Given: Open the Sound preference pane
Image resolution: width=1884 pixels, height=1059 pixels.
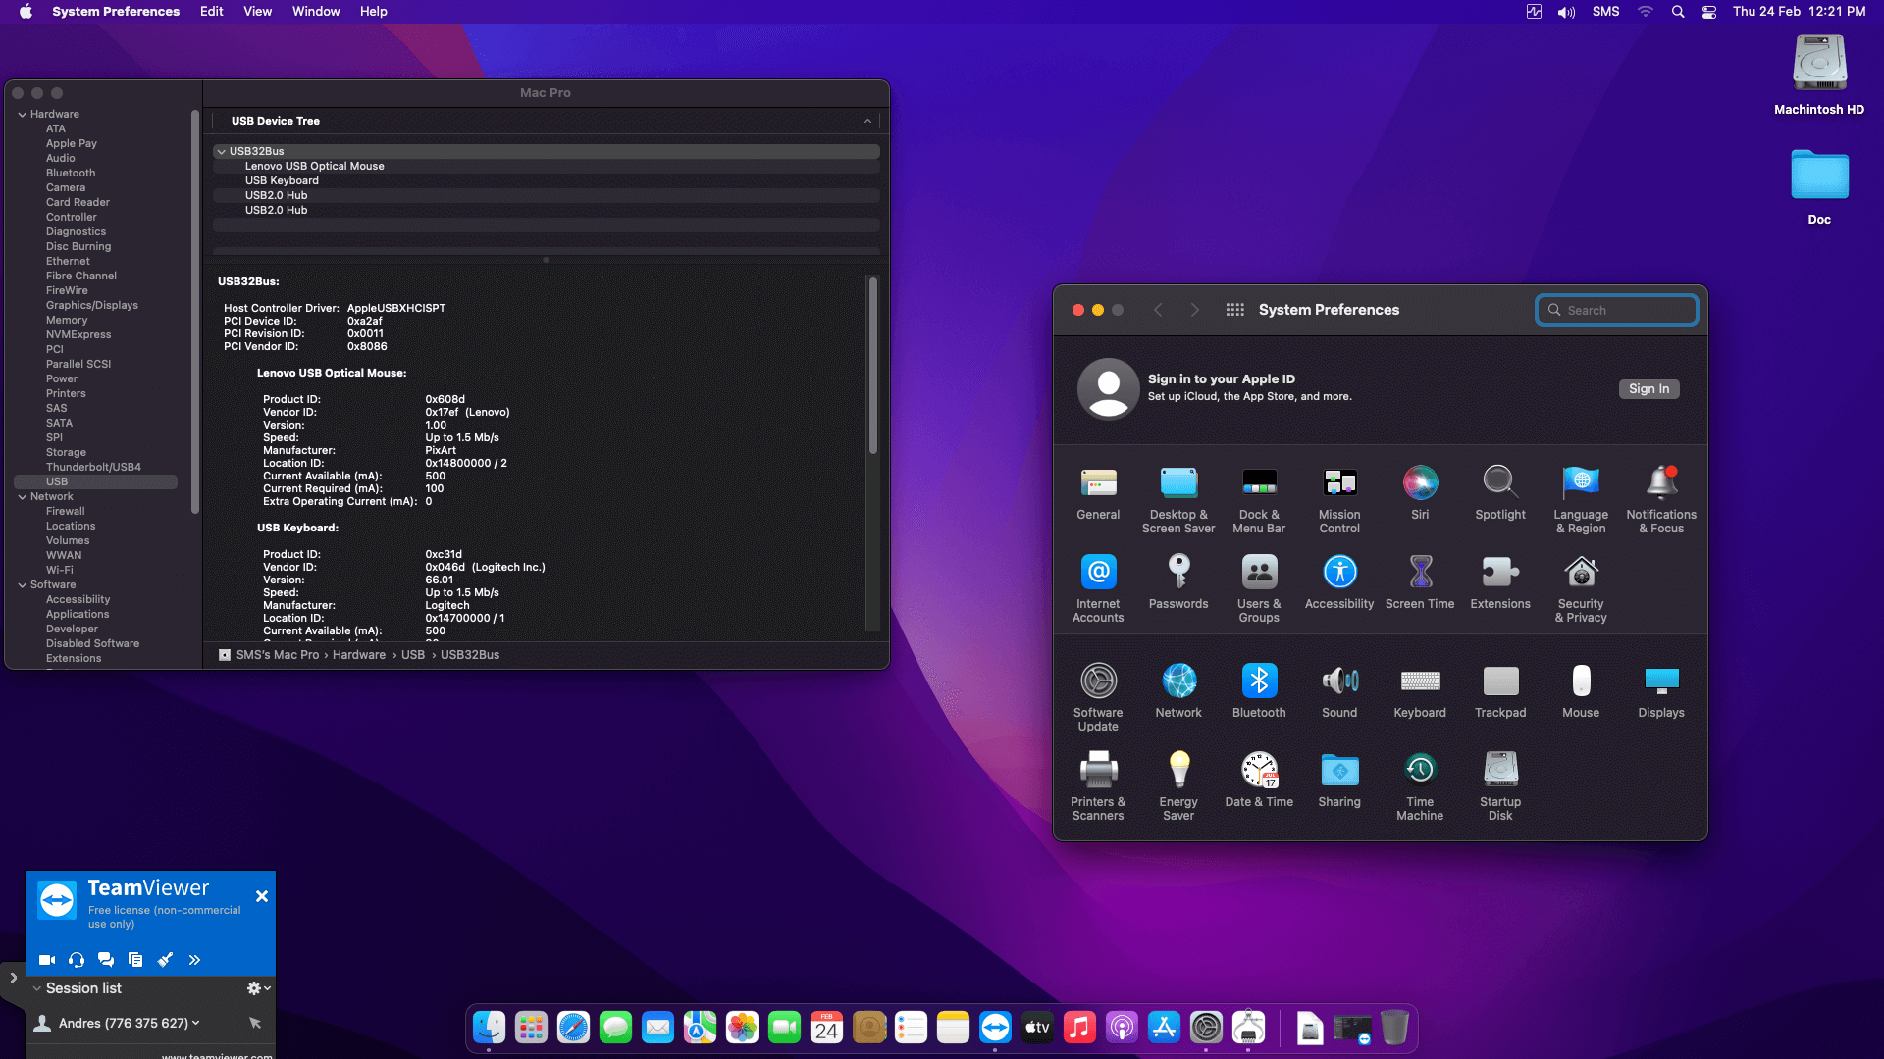Looking at the screenshot, I should pyautogui.click(x=1339, y=691).
